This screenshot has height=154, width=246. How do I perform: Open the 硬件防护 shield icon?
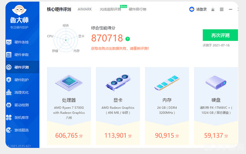coord(9,80)
